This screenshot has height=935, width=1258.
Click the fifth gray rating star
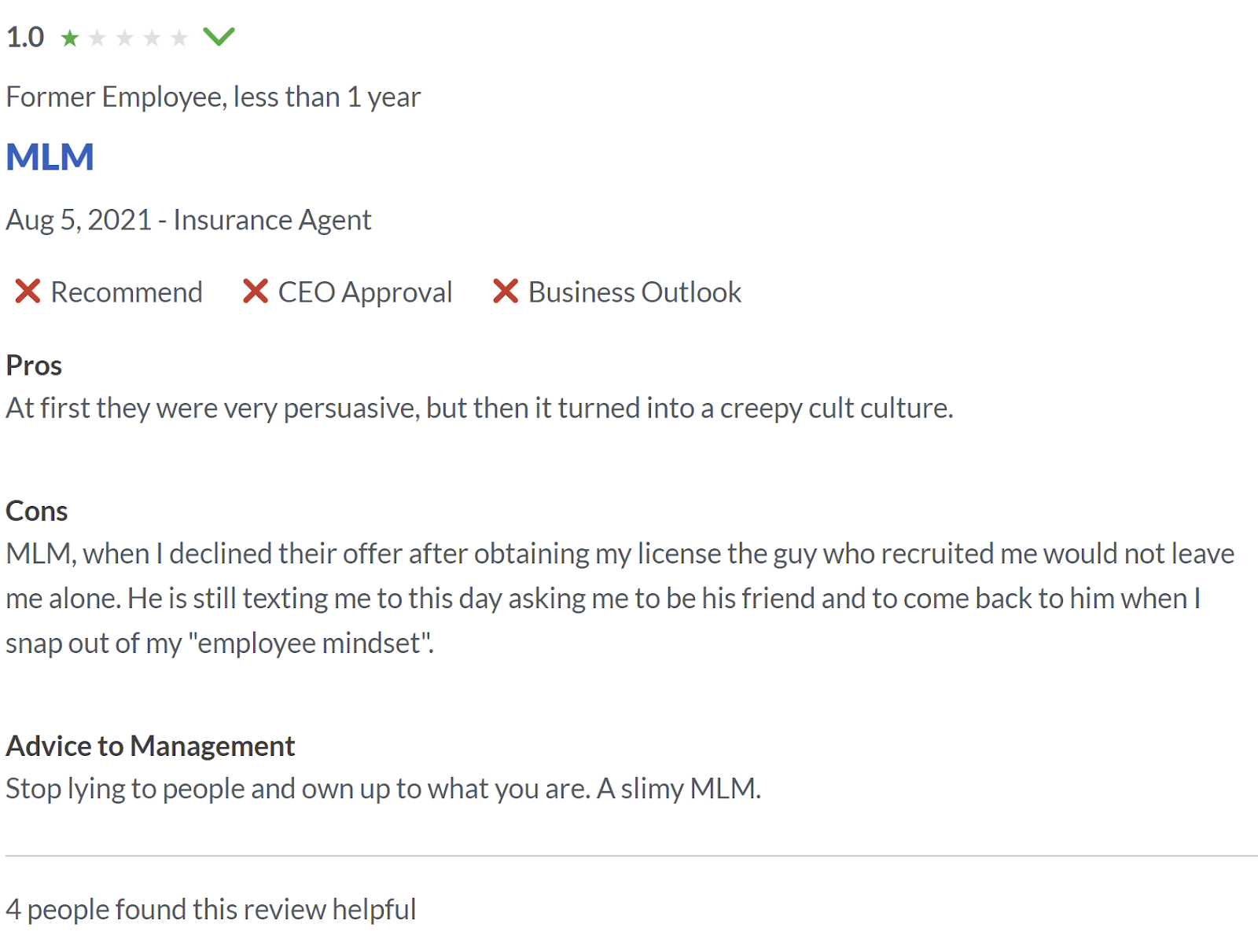tap(179, 38)
